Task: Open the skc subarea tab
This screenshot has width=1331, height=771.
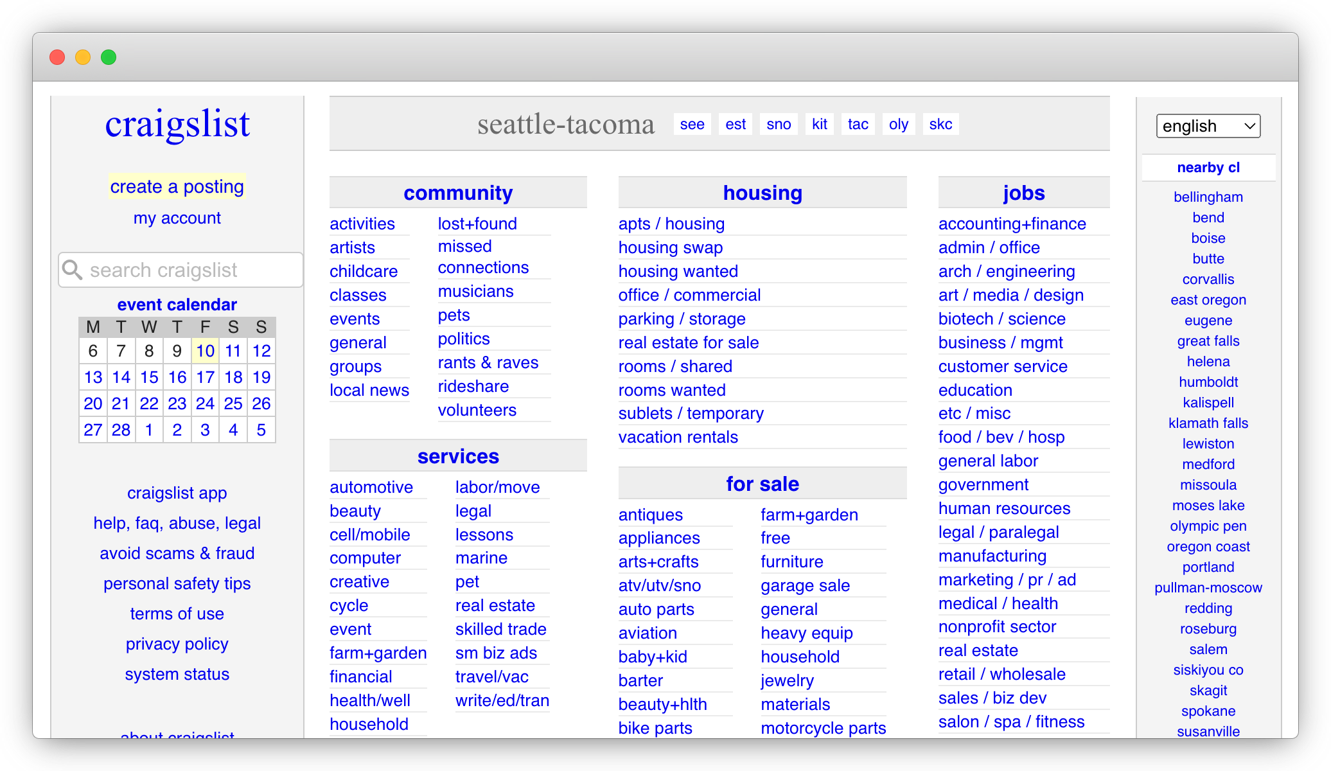Action: 940,124
